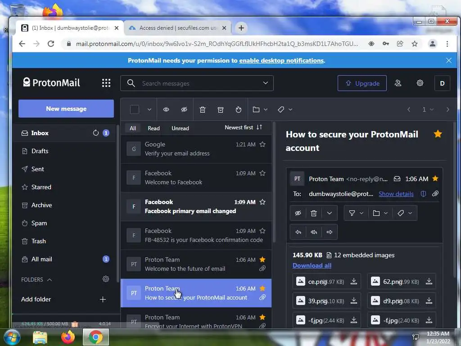Open the settings gear in header
This screenshot has height=346, width=461.
point(420,83)
